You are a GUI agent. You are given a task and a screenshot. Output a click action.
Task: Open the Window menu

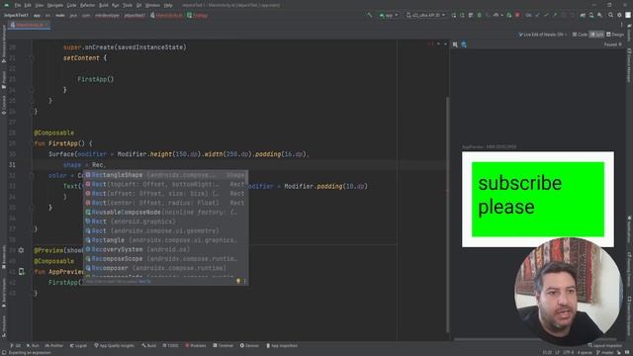click(152, 5)
